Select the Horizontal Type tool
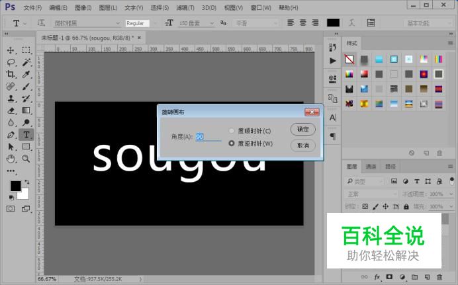The width and height of the screenshot is (458, 285). [26, 135]
